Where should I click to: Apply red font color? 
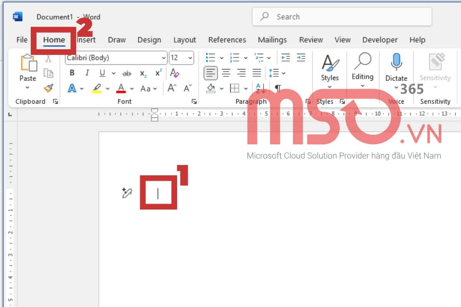pyautogui.click(x=121, y=89)
